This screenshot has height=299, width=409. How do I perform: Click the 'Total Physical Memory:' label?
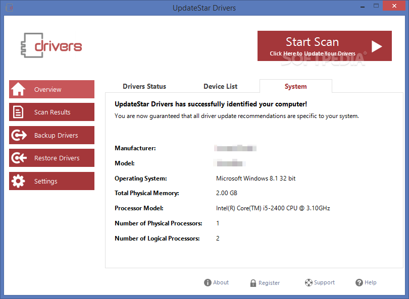click(147, 193)
